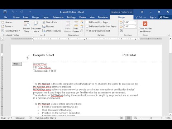Screen dimensions: 172x129
Task: Click the Web site (www.infowhat.gr) bullet
Action: click(57, 110)
